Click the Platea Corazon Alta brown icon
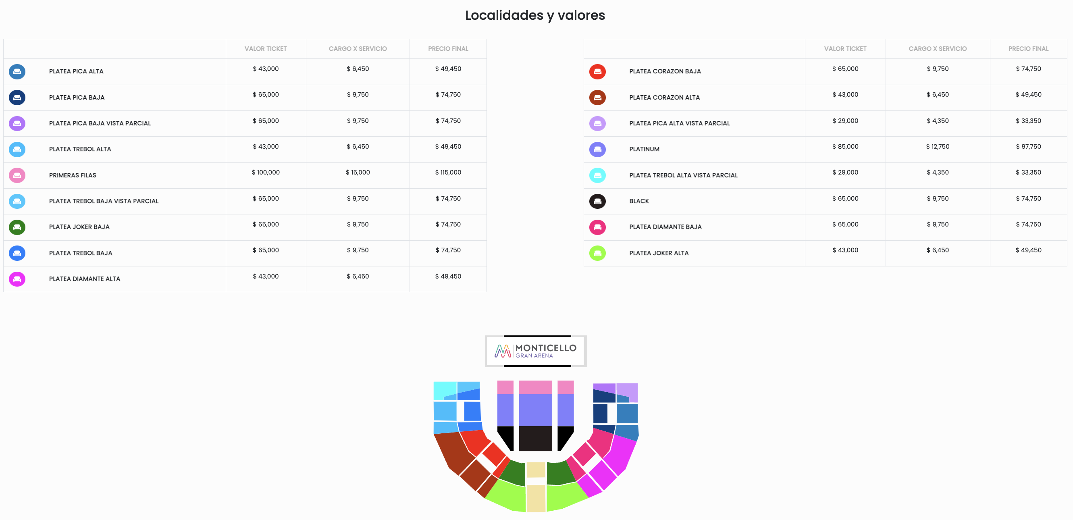1073x520 pixels. click(x=597, y=98)
